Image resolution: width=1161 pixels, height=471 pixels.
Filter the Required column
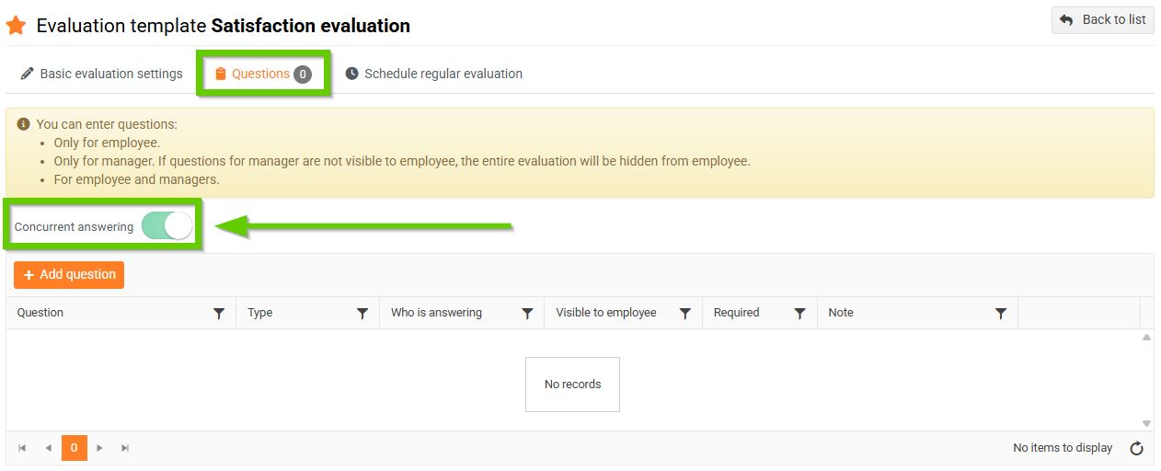(800, 314)
